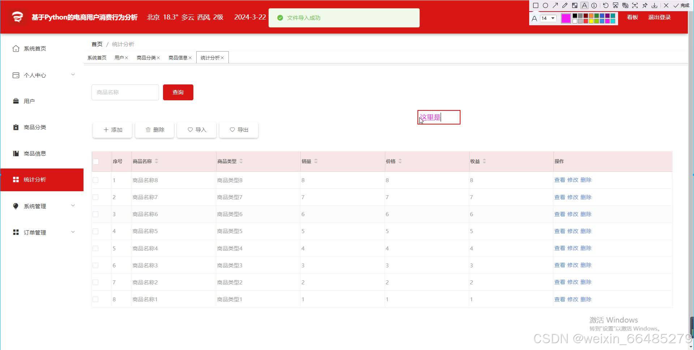Screen dimensions: 694x350
Task: Click 删除 for 商品名称1
Action: click(586, 299)
